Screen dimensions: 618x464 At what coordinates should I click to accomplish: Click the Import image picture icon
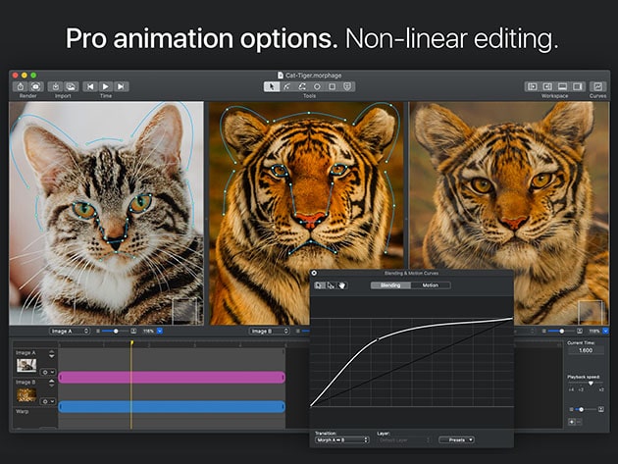click(x=72, y=86)
